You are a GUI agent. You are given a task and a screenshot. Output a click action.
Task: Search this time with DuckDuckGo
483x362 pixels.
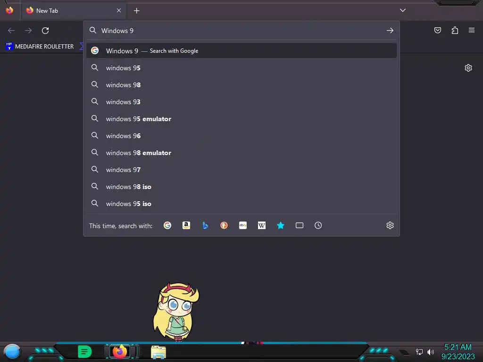[224, 225]
